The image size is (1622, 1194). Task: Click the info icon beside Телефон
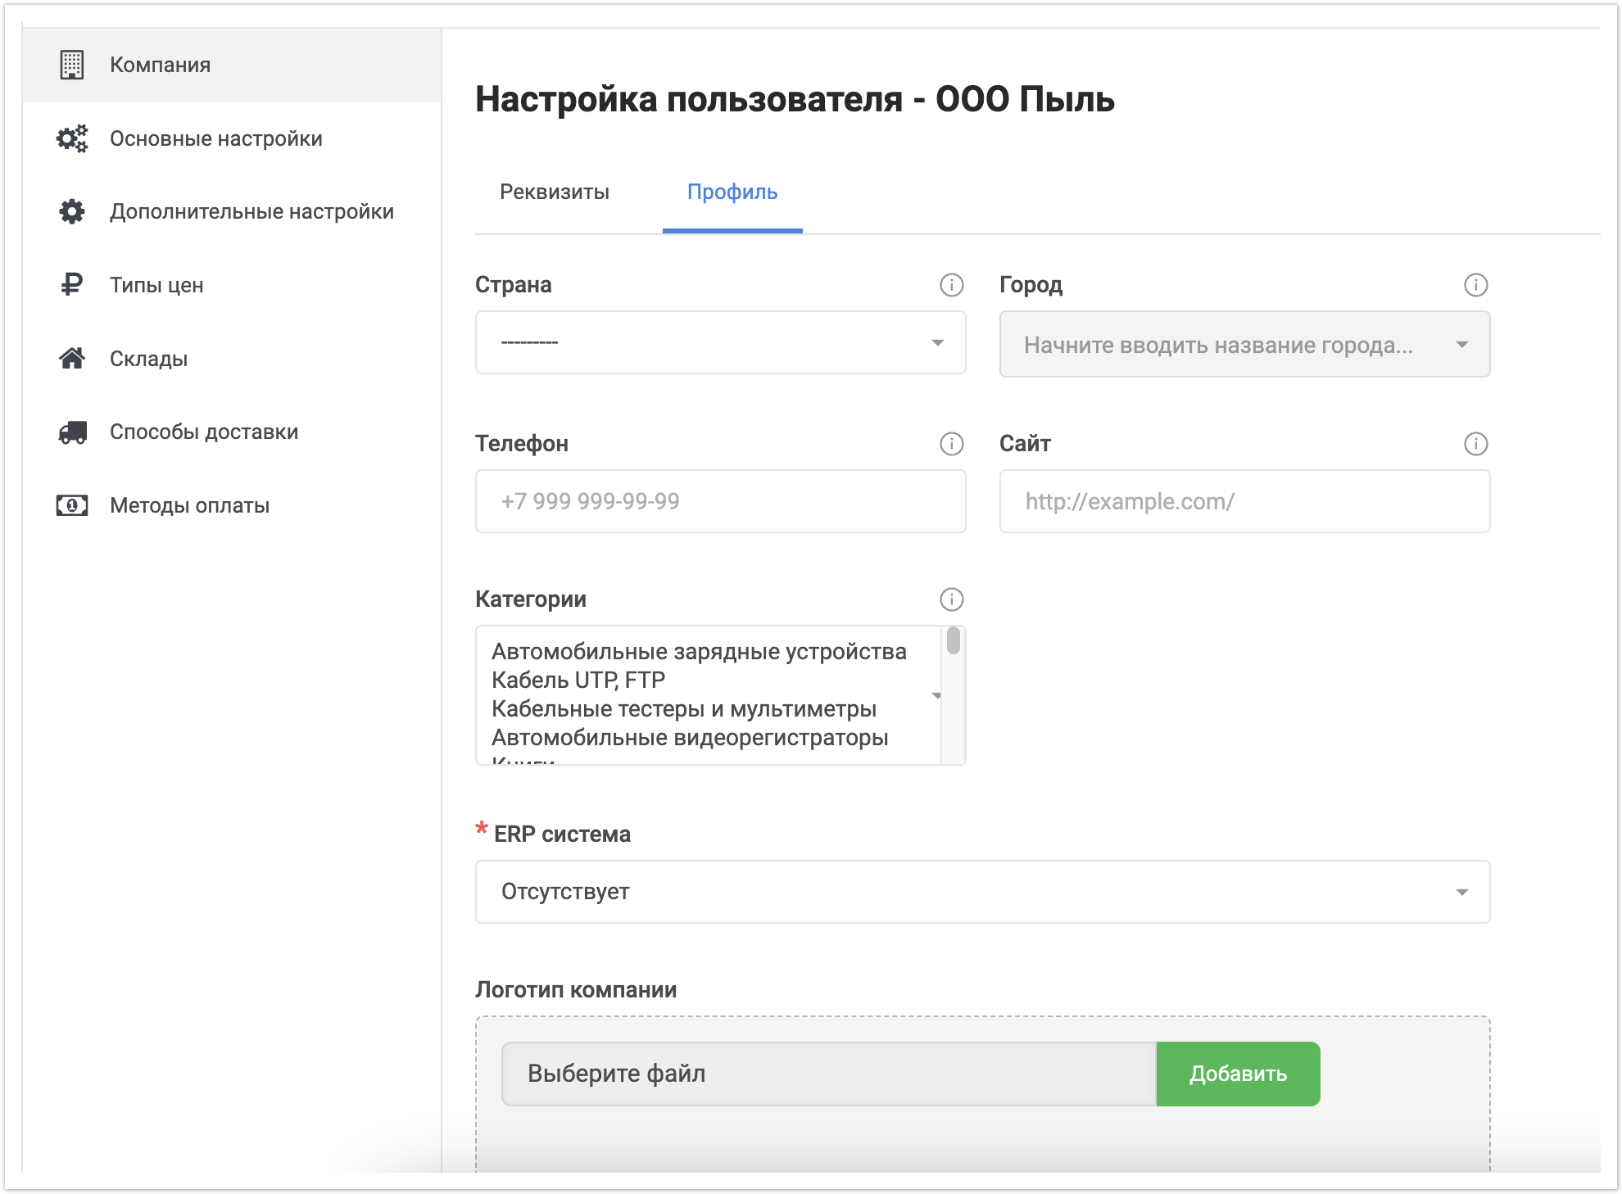[951, 444]
